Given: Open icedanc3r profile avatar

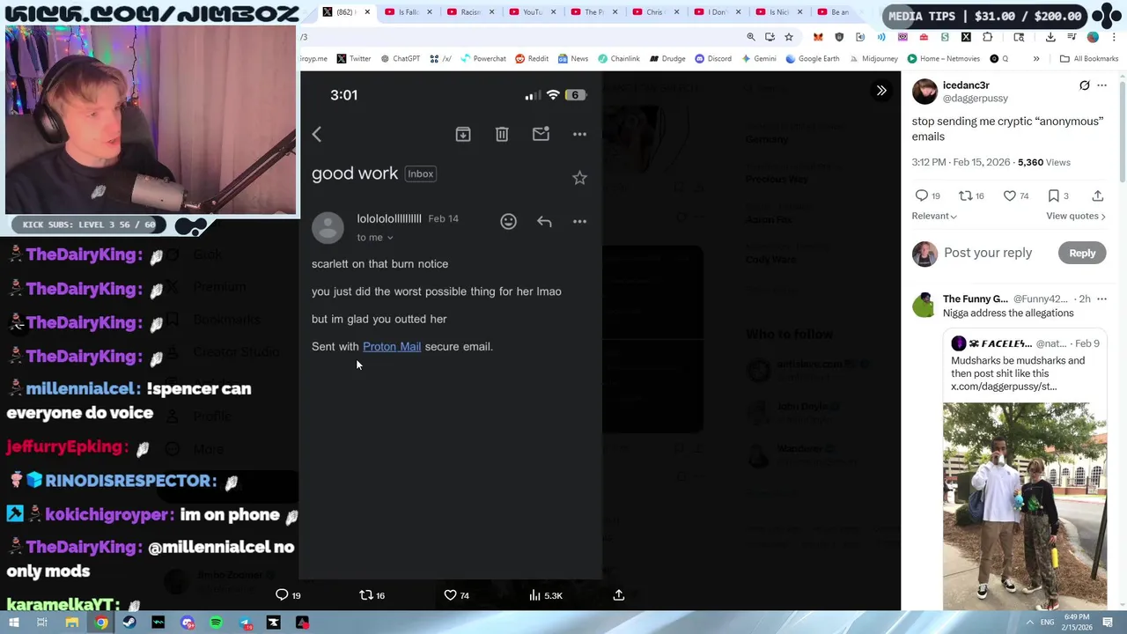Looking at the screenshot, I should pyautogui.click(x=924, y=92).
